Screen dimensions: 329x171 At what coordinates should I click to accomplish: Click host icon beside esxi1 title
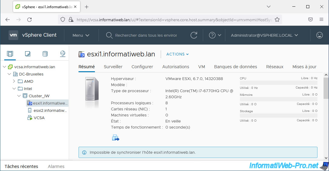tap(81, 54)
